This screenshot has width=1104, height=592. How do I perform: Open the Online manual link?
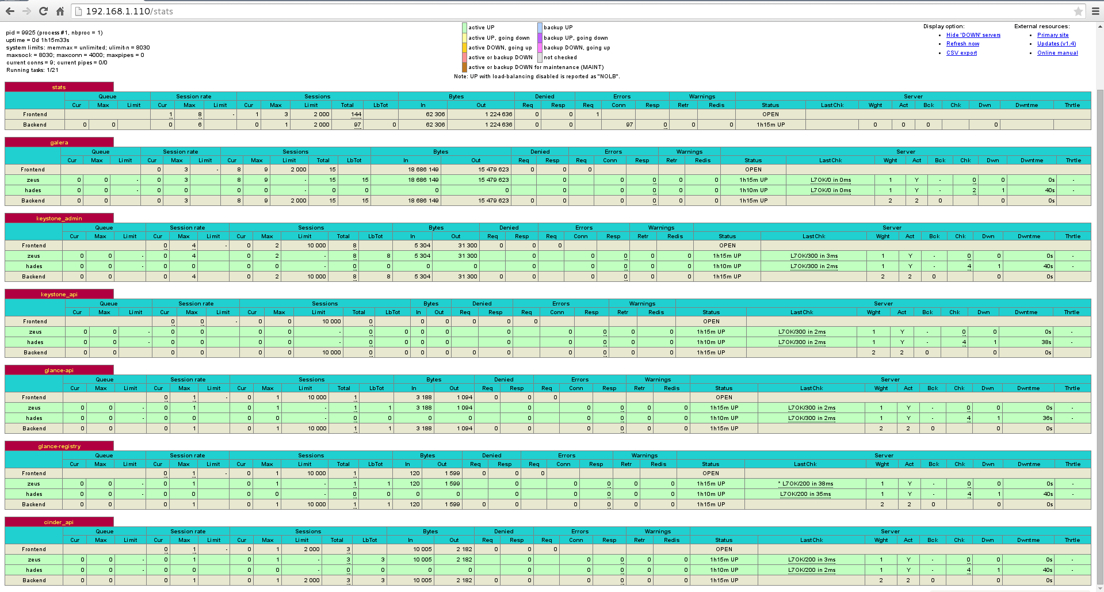[x=1057, y=53]
